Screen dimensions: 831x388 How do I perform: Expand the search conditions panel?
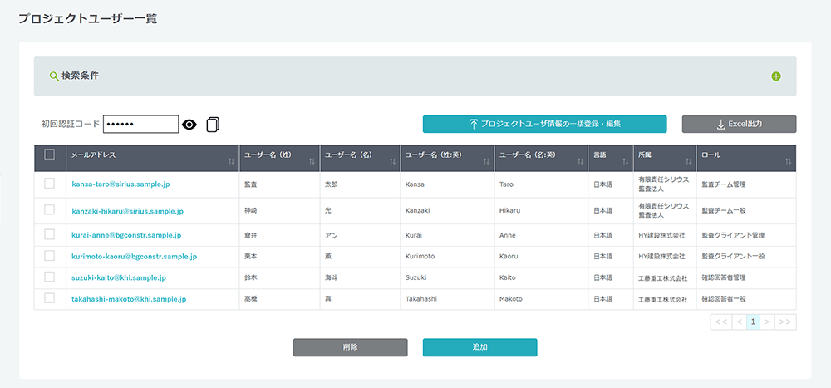tap(775, 76)
